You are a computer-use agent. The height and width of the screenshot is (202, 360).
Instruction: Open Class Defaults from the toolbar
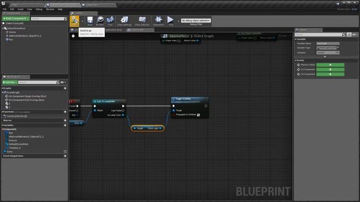(142, 21)
